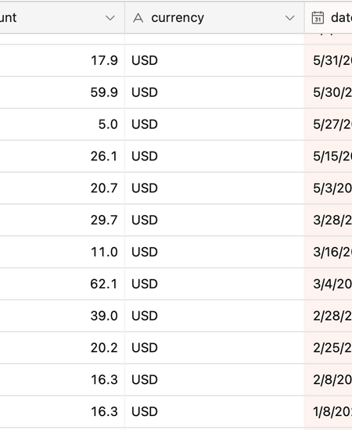Screen dimensions: 352x430
Task: Select the date column header
Action: (329, 18)
